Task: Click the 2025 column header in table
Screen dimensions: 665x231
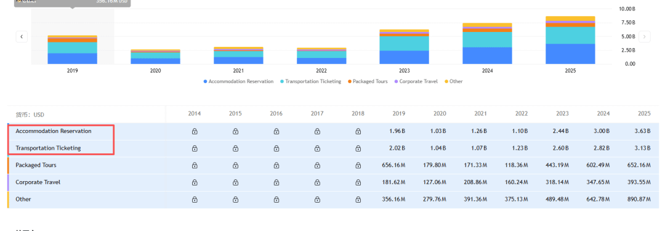Action: point(644,114)
